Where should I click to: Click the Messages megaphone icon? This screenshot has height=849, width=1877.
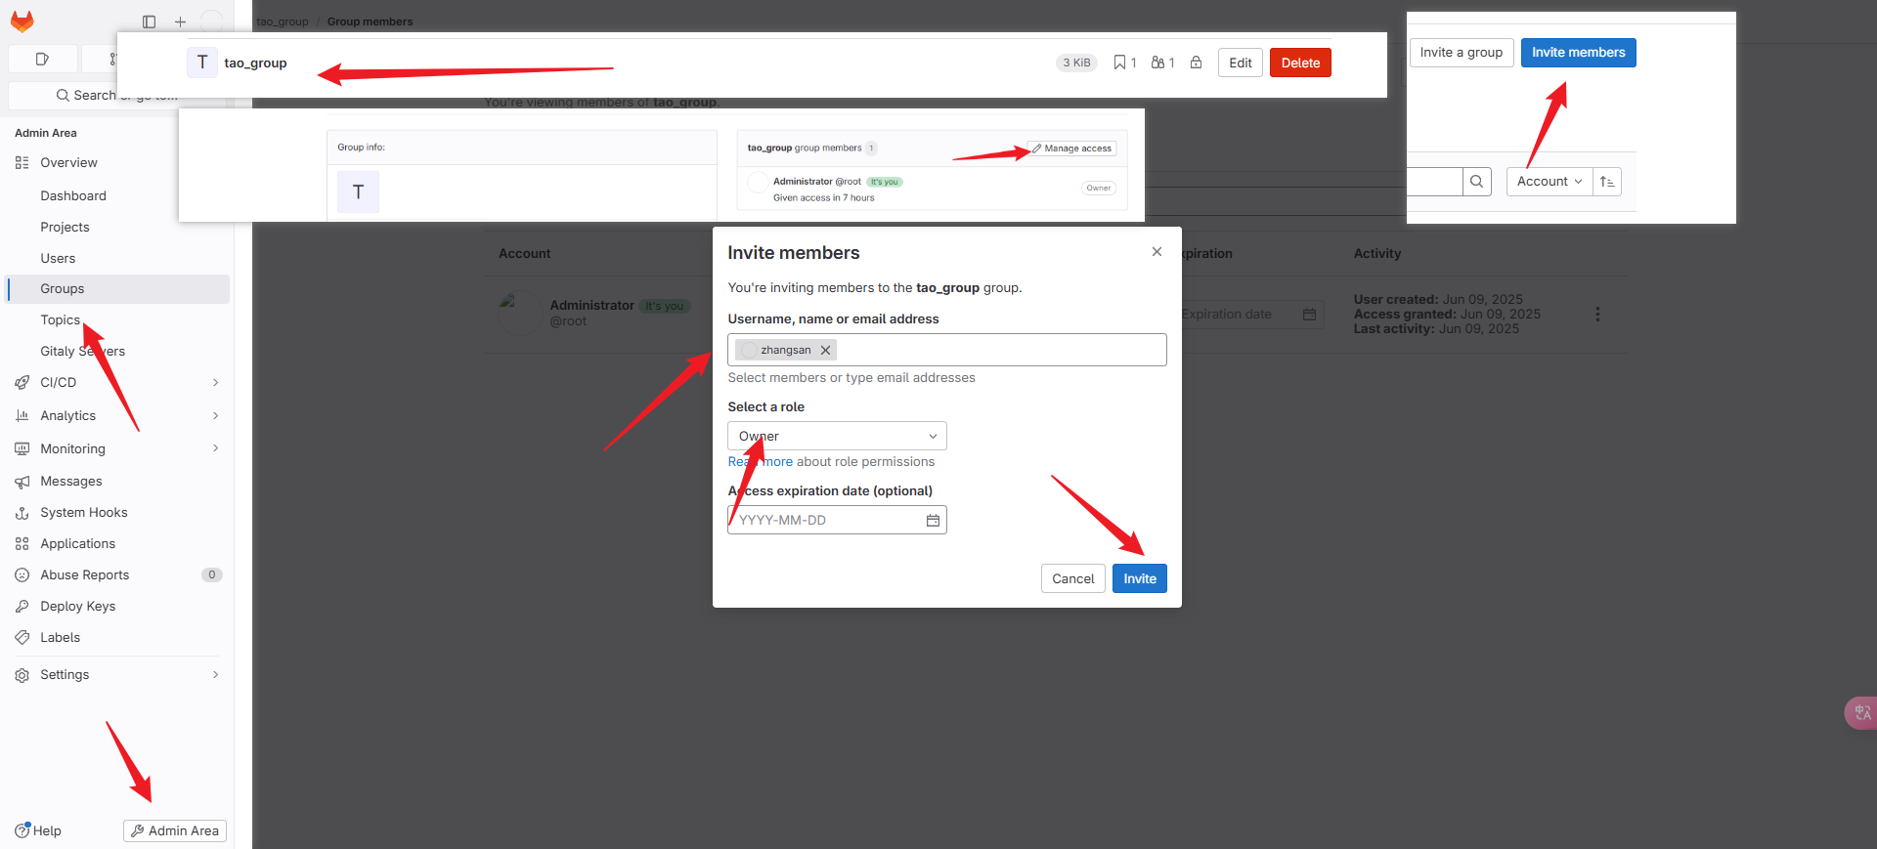(22, 482)
